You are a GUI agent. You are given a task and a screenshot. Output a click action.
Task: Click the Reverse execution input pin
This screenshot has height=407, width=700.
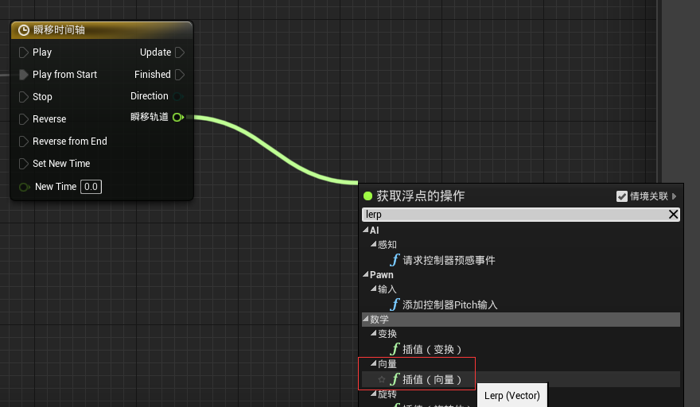point(23,119)
